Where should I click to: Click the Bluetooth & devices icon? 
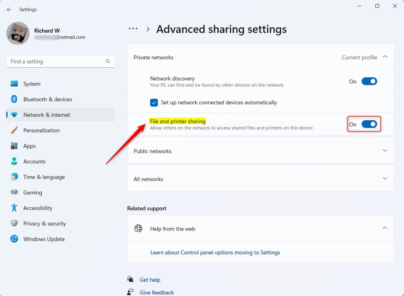pos(14,99)
